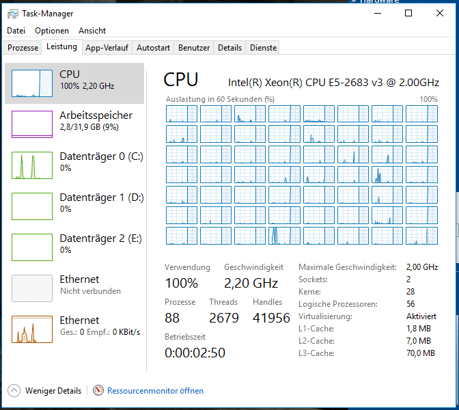
Task: Open the Ressourcenmonitor öffnen link
Action: click(x=155, y=391)
